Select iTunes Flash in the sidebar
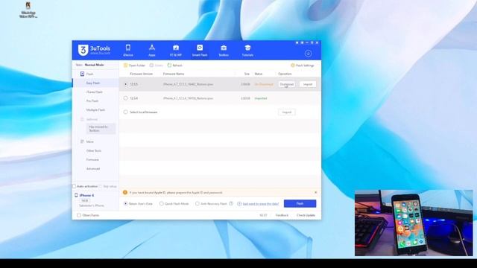The image size is (477, 268). click(x=95, y=92)
